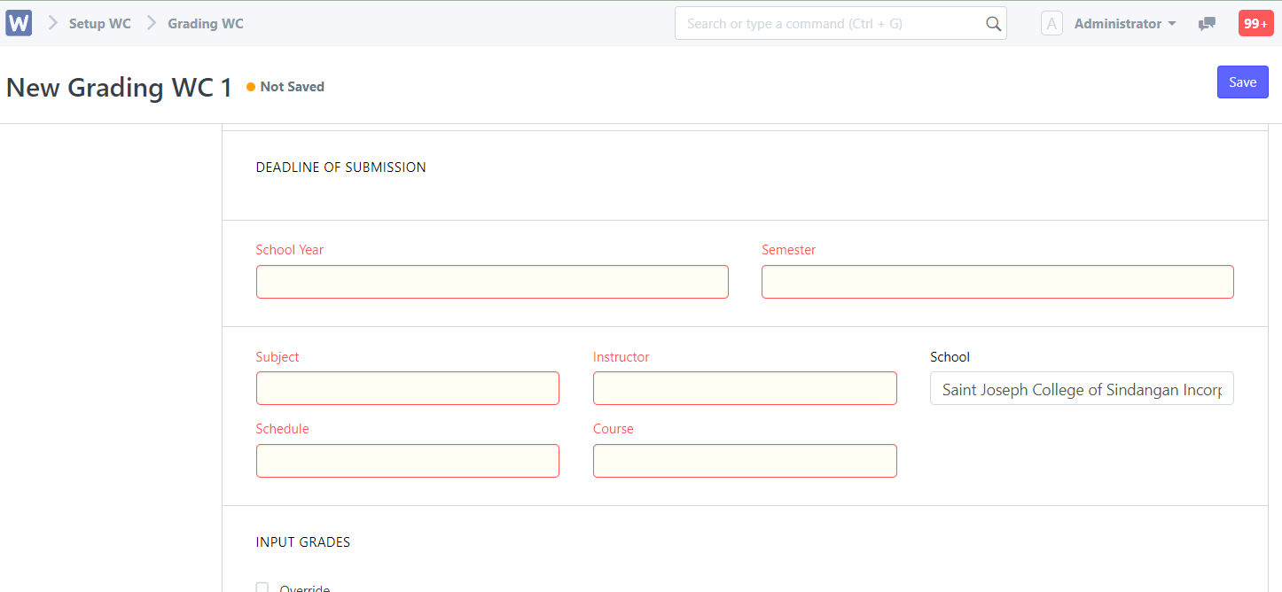The width and height of the screenshot is (1282, 592).
Task: Toggle the Override checkbox
Action: [262, 588]
